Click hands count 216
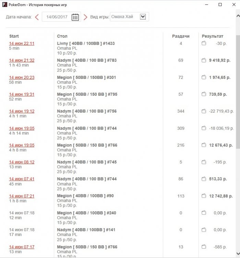 pos(181,145)
